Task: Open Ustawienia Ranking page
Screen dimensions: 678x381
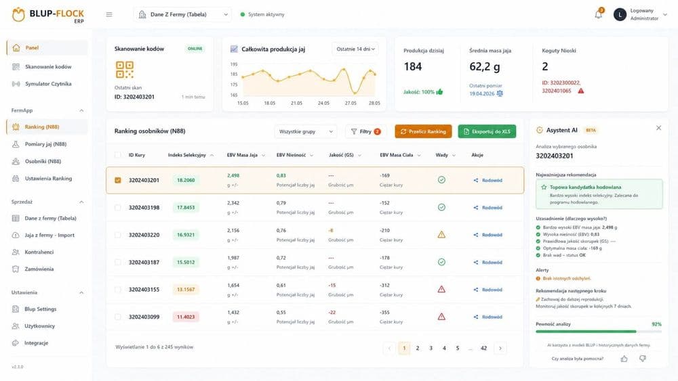Action: [x=47, y=178]
